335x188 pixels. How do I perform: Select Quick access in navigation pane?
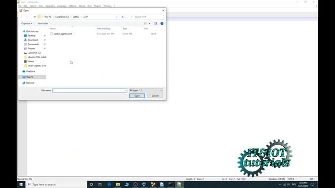(32, 31)
